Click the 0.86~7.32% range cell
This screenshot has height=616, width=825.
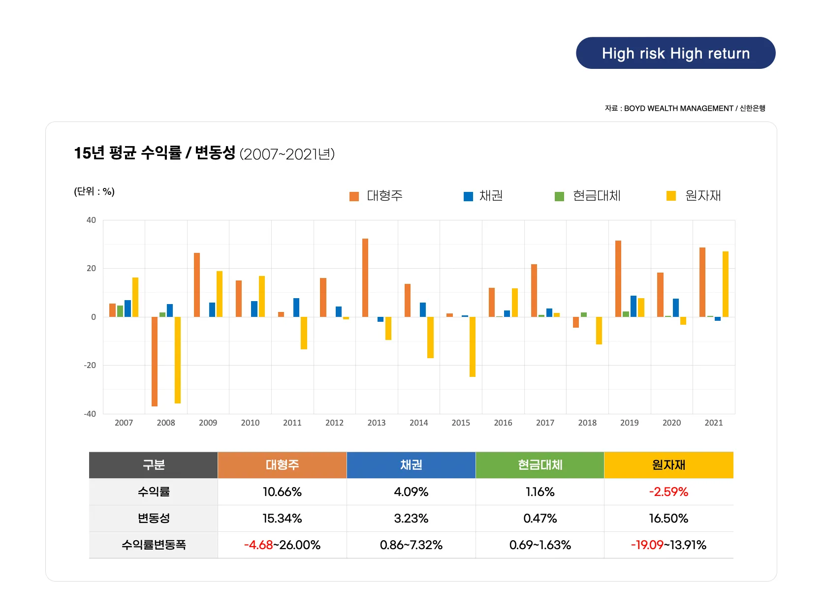411,545
